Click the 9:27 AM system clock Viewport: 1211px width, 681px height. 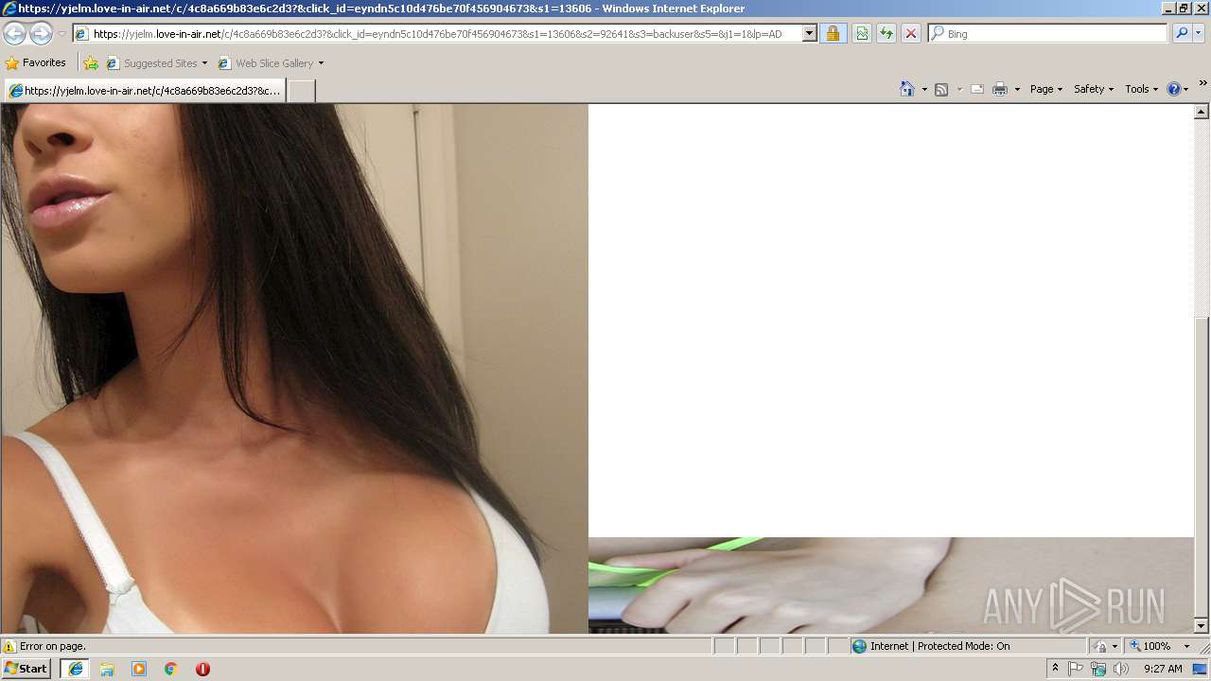pyautogui.click(x=1163, y=669)
